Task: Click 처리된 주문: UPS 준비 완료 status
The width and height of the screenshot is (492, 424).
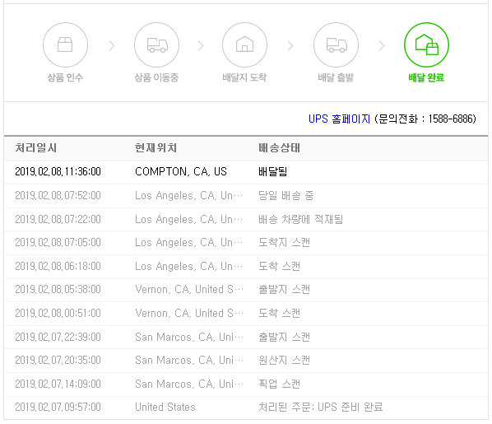Action: [321, 407]
